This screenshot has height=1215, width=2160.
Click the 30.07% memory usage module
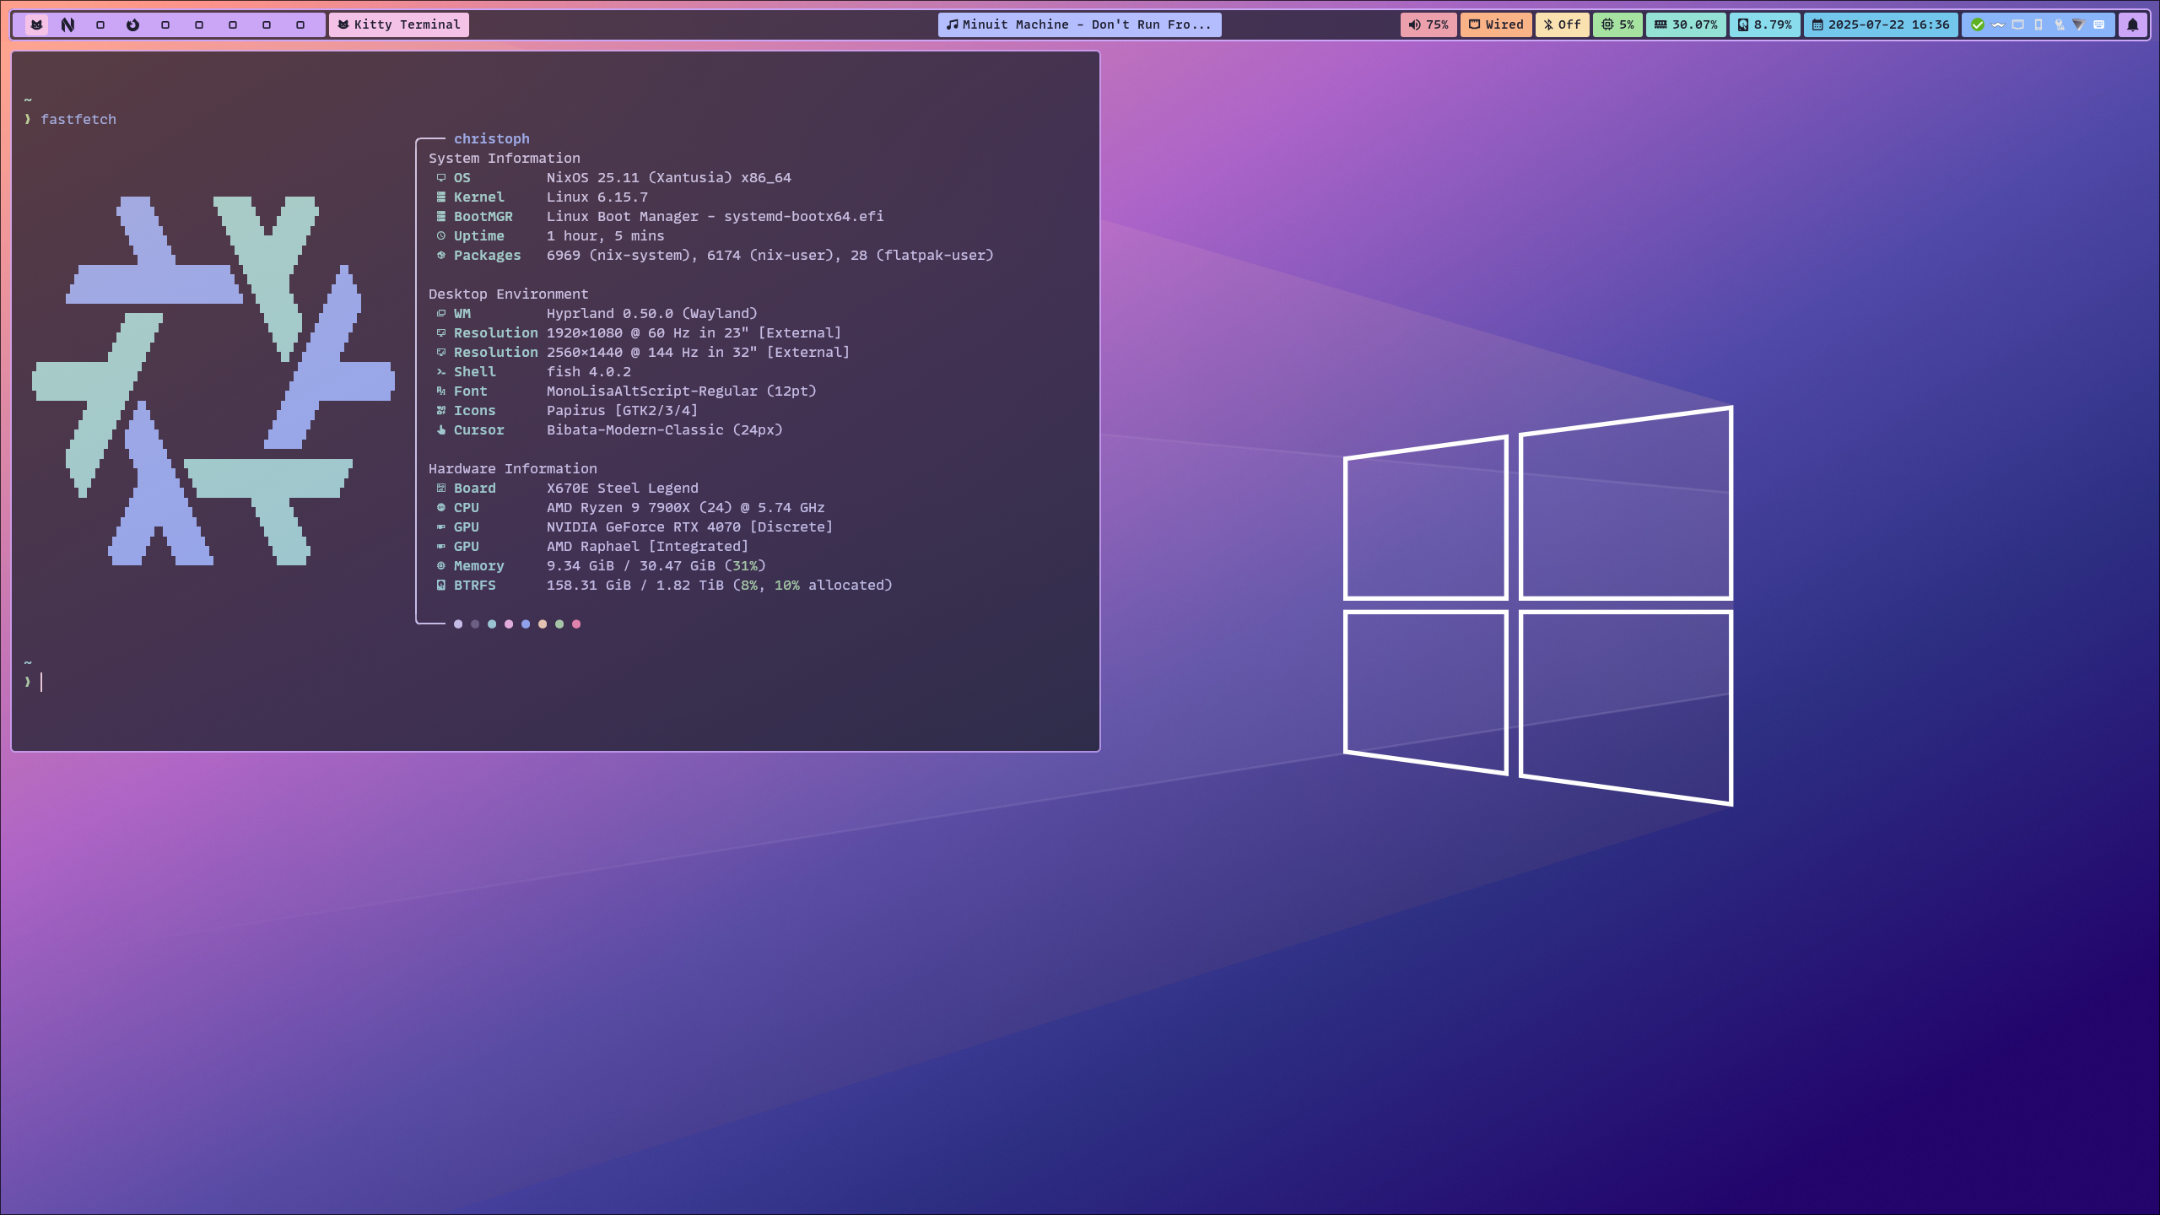tap(1685, 24)
